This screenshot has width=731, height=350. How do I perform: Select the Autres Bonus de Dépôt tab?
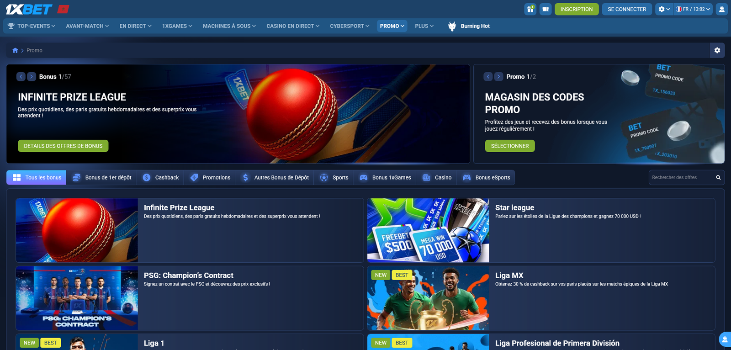[275, 177]
